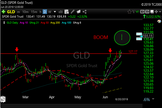Screen dimensions: 162x108
Task: Click the four-arrow move window icon
Action: pyautogui.click(x=156, y=12)
